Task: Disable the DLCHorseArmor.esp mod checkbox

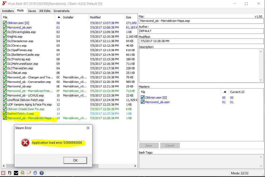Action: 5,41
